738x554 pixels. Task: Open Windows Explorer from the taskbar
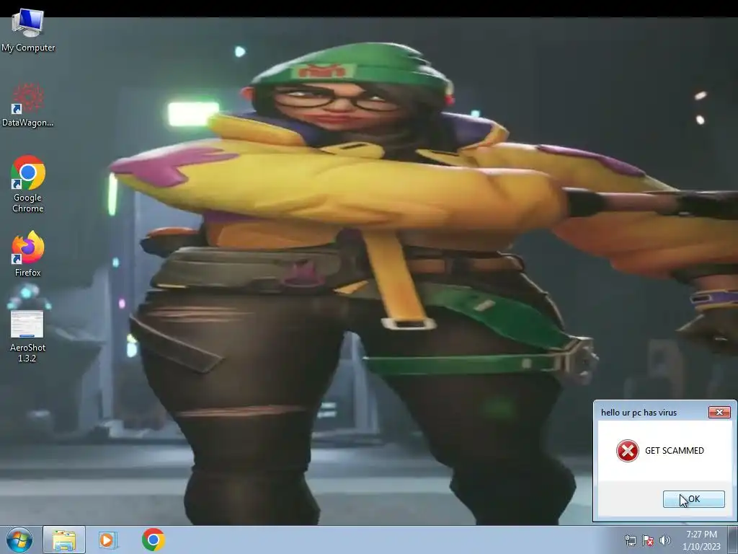coord(64,540)
